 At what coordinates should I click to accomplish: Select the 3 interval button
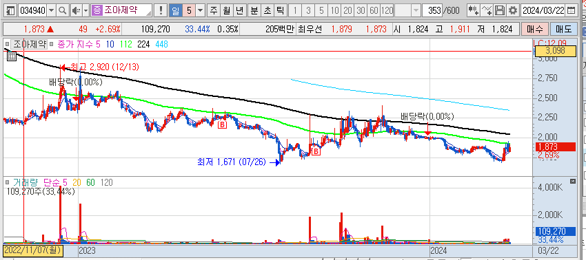308,10
